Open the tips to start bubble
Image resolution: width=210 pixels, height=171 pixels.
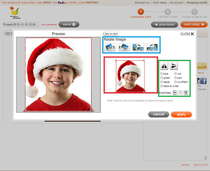111,34
